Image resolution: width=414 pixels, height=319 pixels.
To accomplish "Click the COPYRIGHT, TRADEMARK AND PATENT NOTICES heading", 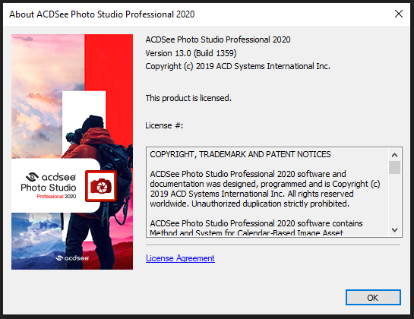I will [240, 154].
